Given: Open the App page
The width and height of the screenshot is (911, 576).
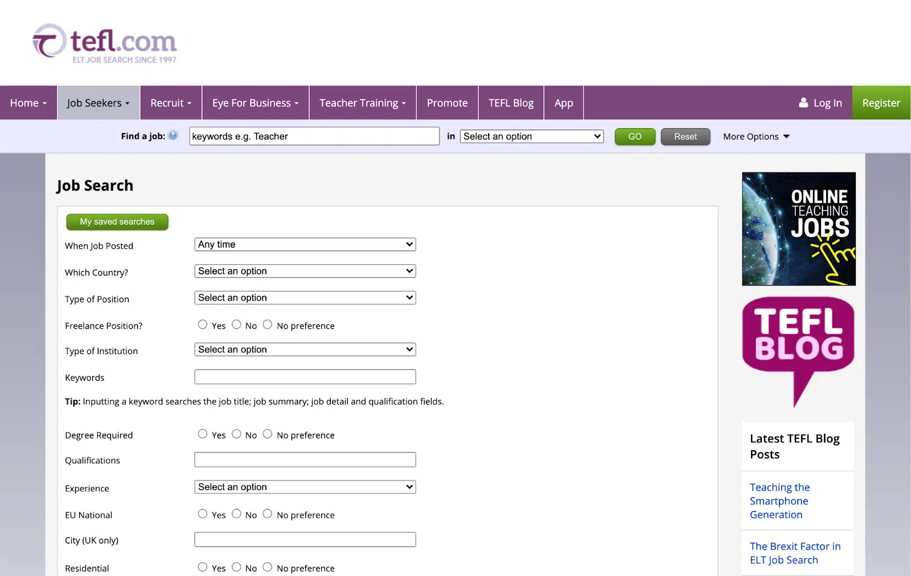Looking at the screenshot, I should tap(564, 102).
